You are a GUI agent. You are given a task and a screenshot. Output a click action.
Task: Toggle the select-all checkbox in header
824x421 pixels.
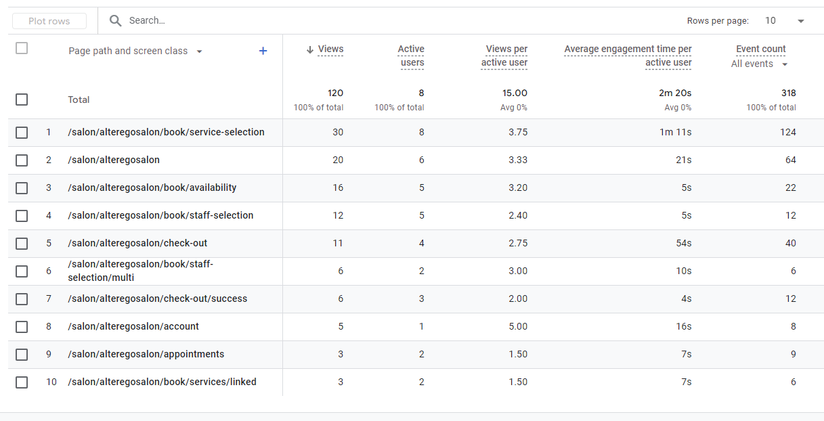coord(22,48)
